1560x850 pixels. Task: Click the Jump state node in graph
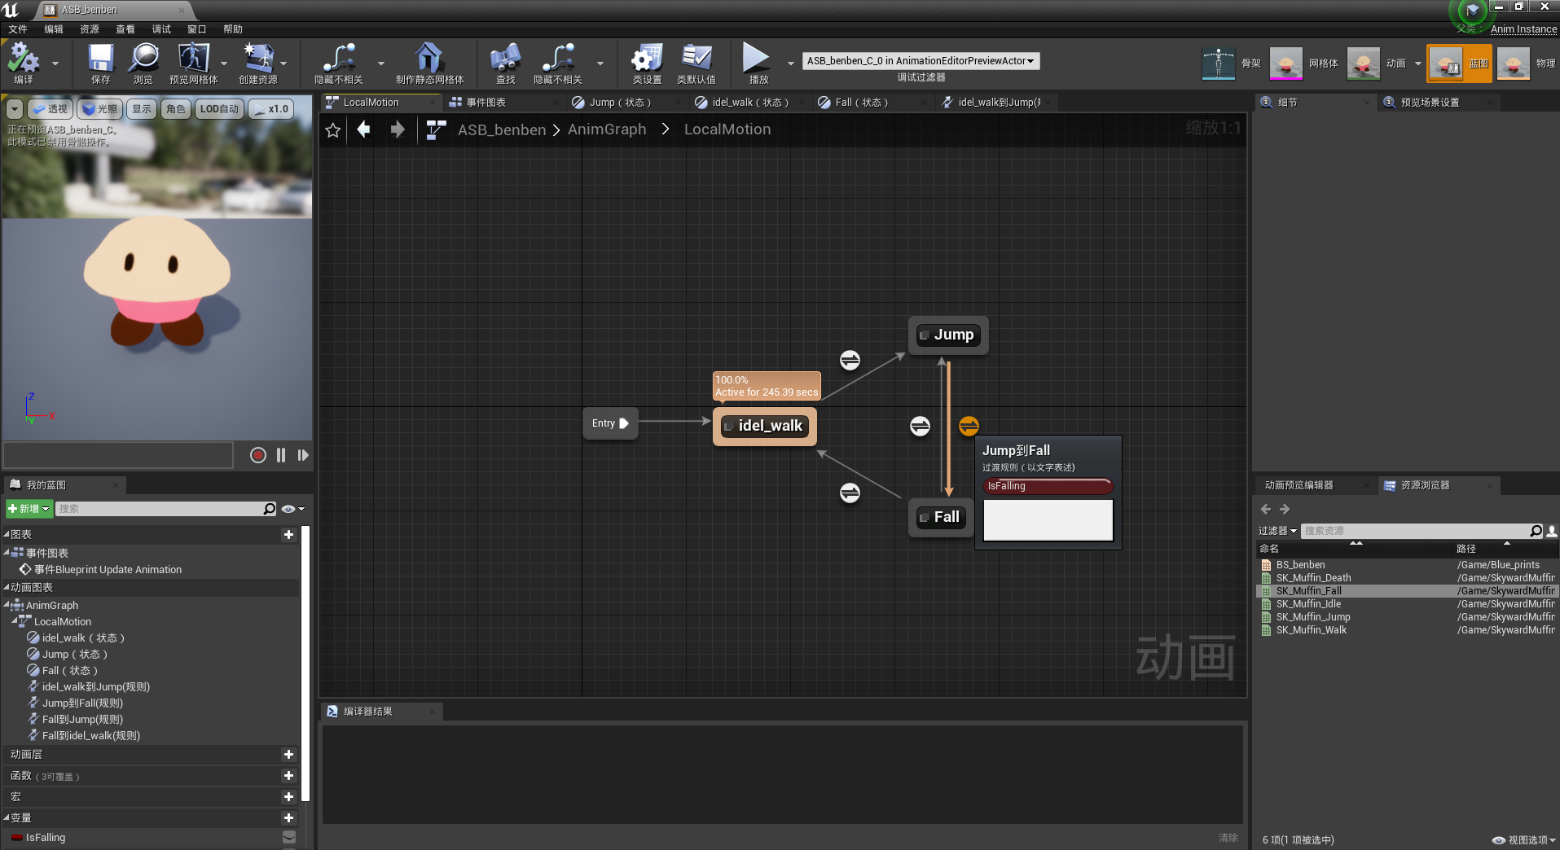[948, 335]
